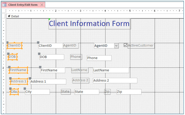
Task: Click the move handle of DOB text box
Action: [x=39, y=54]
